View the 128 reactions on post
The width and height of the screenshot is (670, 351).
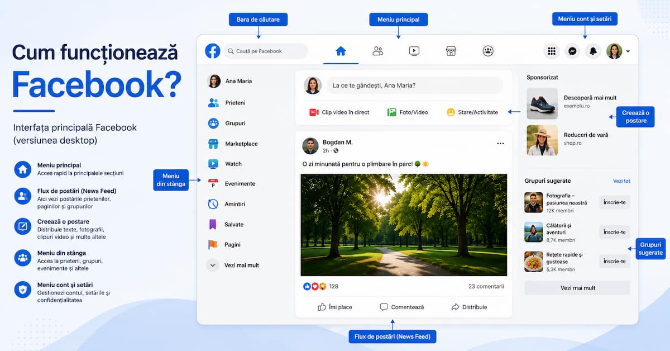point(320,286)
